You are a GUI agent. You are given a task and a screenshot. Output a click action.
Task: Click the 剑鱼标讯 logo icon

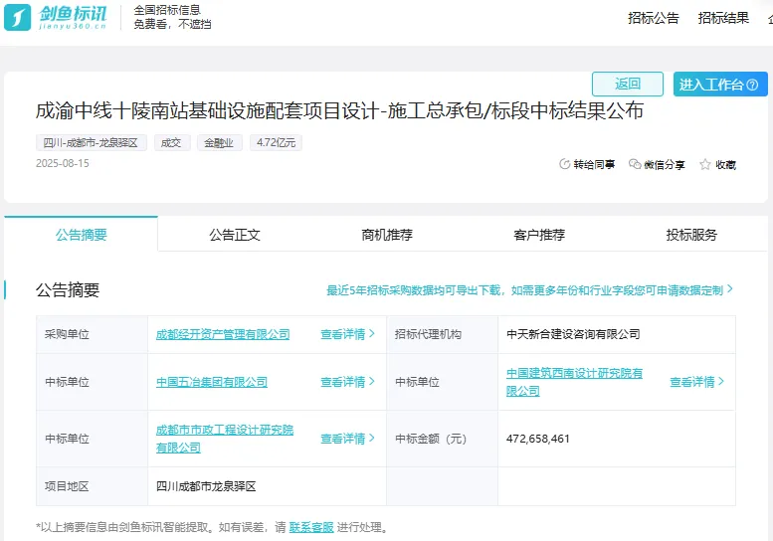[20, 18]
